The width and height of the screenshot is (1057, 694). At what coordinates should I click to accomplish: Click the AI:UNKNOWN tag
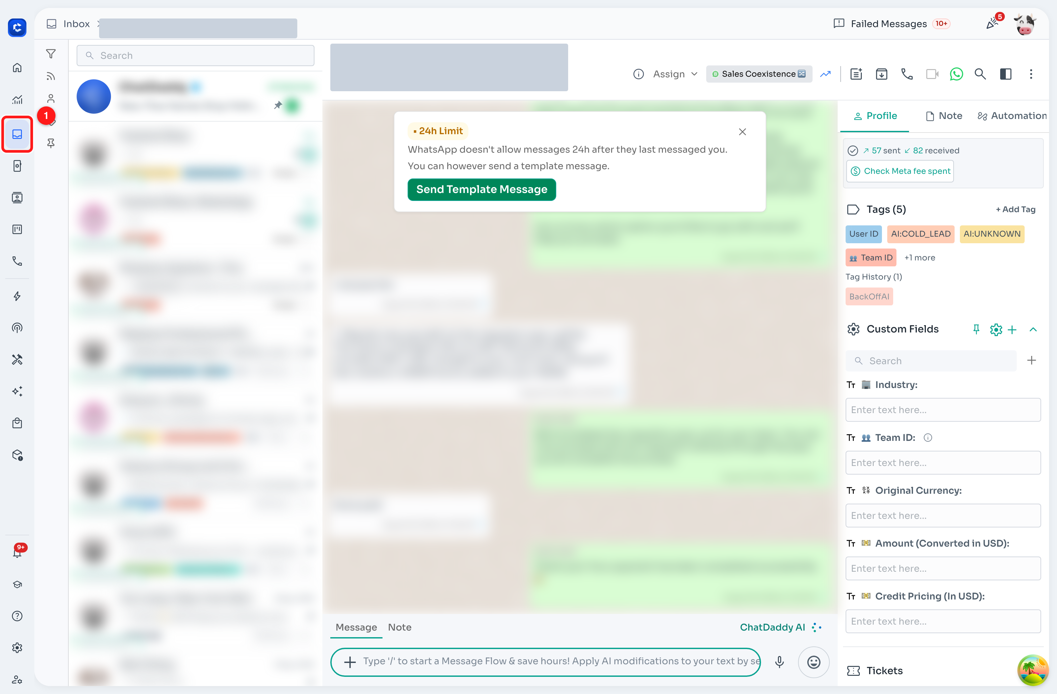pos(992,234)
